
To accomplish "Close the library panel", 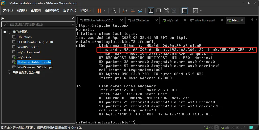I will pyautogui.click(x=73, y=18).
